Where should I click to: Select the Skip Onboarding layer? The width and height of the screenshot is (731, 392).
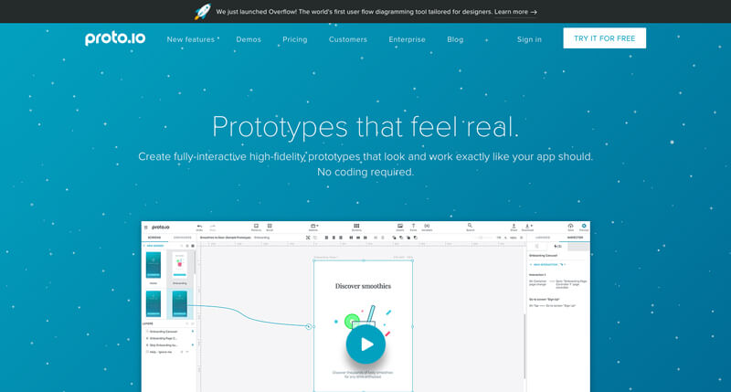[x=164, y=345]
